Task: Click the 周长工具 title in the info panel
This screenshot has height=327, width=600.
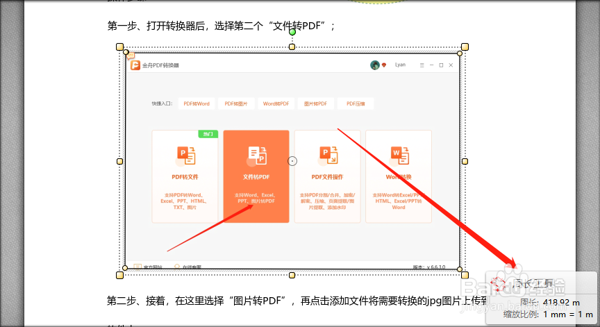Action: (x=534, y=283)
